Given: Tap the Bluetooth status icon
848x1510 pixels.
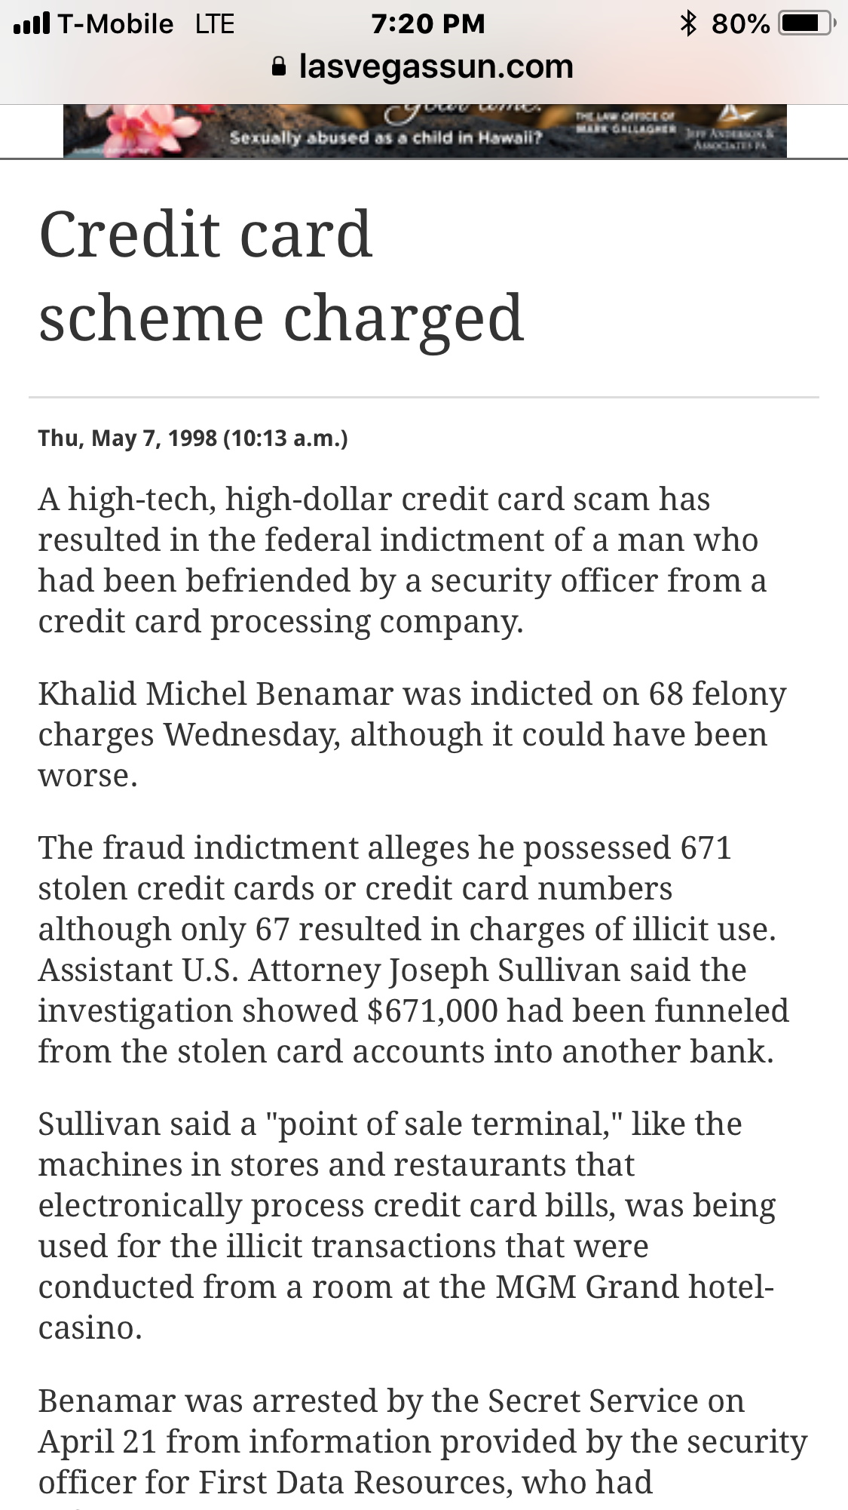Looking at the screenshot, I should [x=687, y=23].
